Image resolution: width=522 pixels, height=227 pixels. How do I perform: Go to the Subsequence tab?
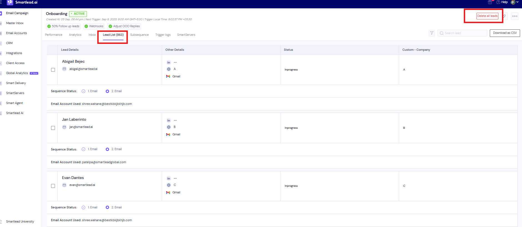pos(139,35)
